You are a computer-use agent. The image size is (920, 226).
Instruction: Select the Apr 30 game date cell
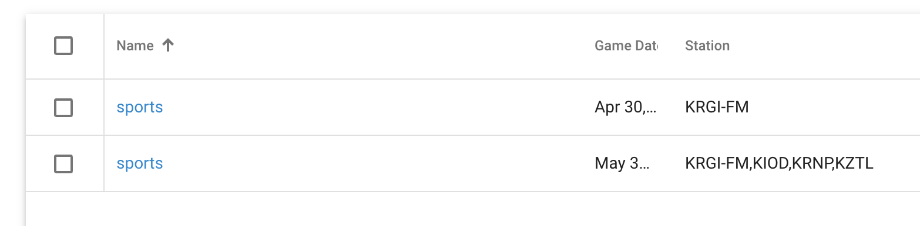pos(625,108)
